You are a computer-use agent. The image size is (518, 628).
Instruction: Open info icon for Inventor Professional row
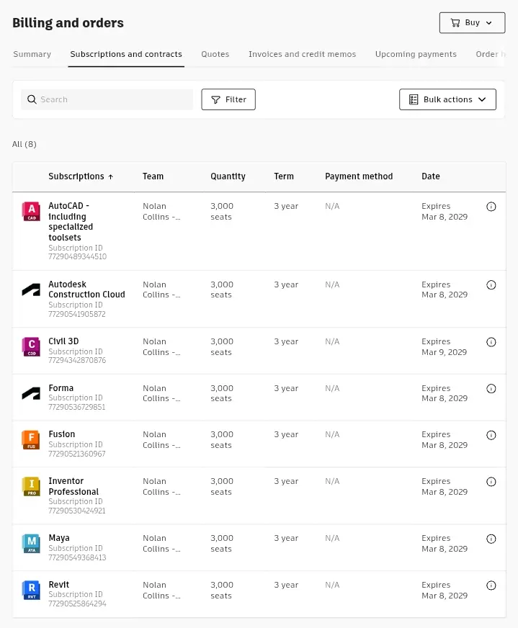(x=491, y=481)
